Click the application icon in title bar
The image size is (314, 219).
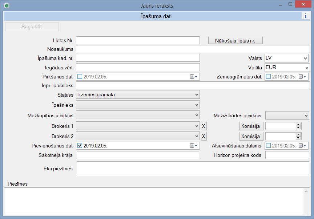(x=6, y=5)
